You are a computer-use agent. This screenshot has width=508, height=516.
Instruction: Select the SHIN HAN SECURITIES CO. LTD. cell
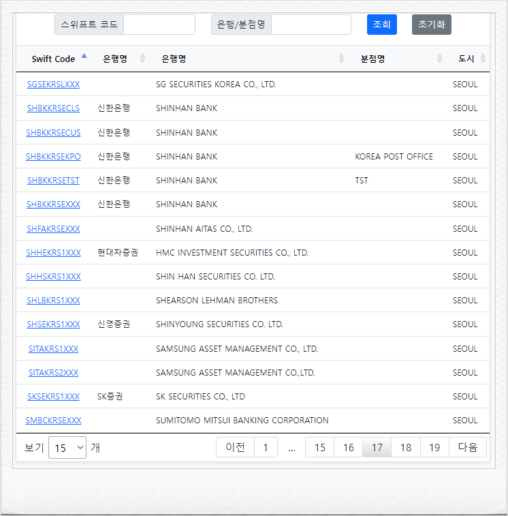215,277
